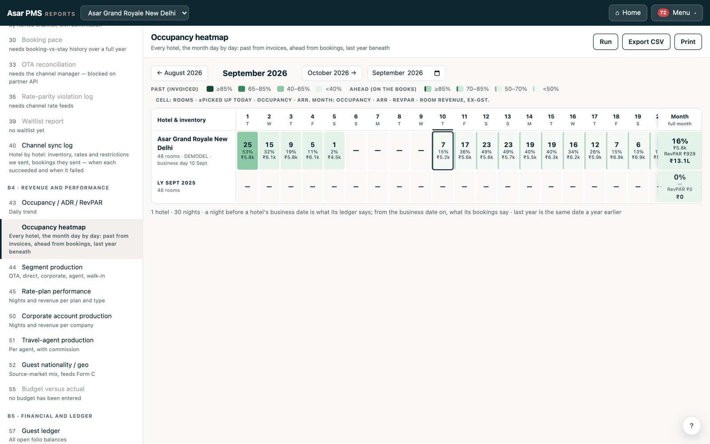Screen dimensions: 710x444
Task: Open Booking pace report entry
Action: 71,44
